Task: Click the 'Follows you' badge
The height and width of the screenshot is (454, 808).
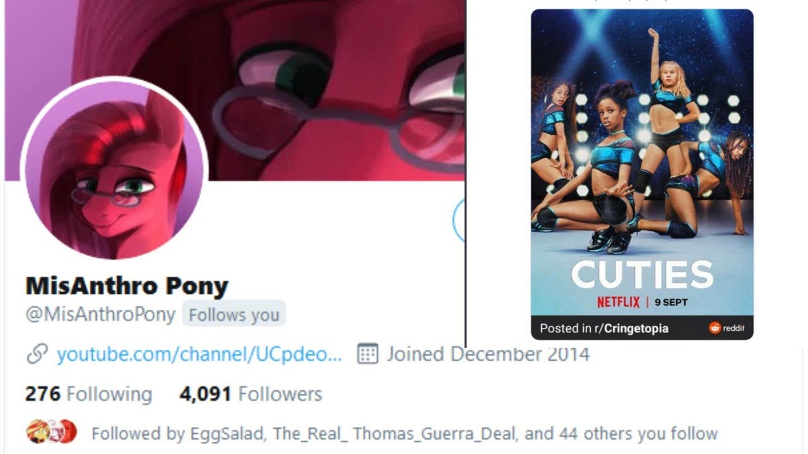Action: (234, 315)
